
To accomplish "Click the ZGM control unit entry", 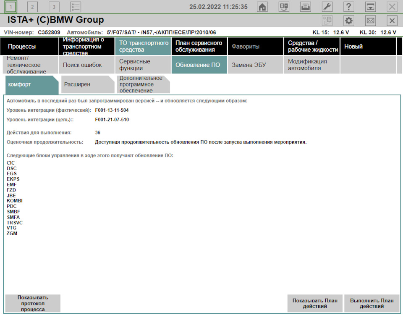I will pyautogui.click(x=12, y=234).
